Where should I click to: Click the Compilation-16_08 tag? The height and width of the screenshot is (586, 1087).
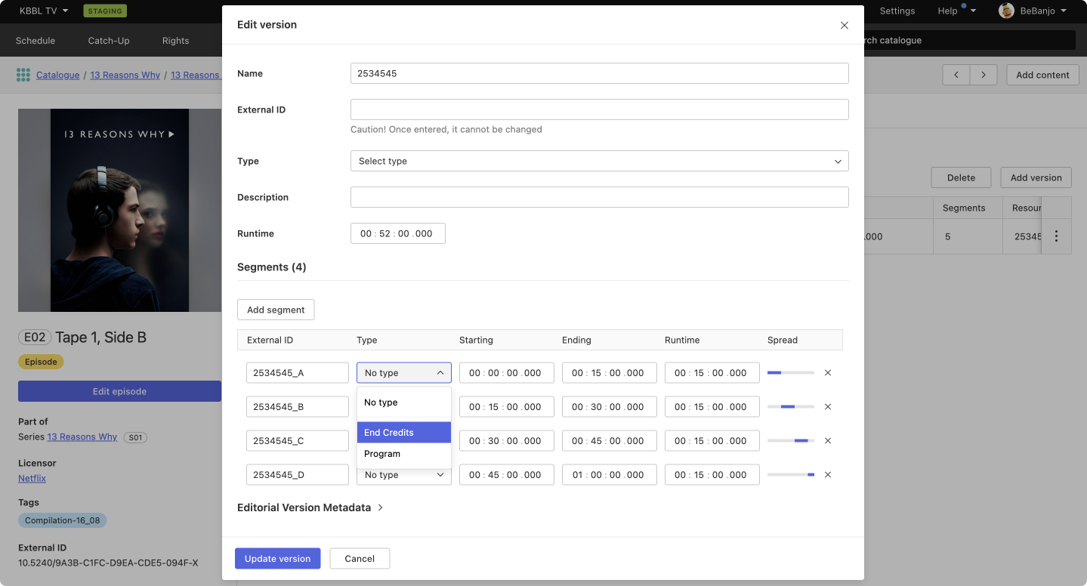coord(63,520)
